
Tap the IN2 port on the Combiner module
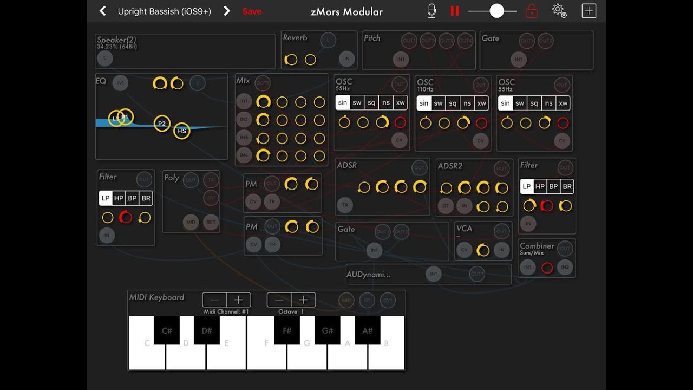coord(565,267)
